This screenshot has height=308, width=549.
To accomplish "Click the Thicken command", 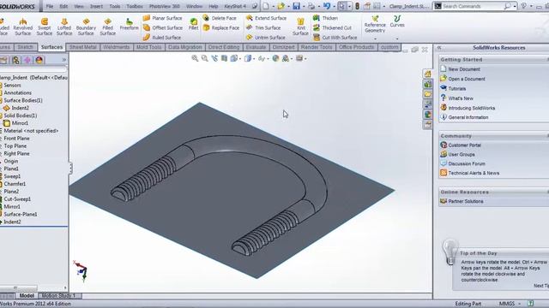I will tap(325, 18).
